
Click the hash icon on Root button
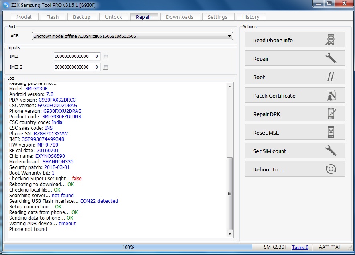(331, 77)
